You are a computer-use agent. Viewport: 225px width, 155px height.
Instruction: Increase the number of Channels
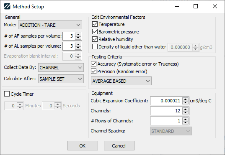click(x=185, y=109)
